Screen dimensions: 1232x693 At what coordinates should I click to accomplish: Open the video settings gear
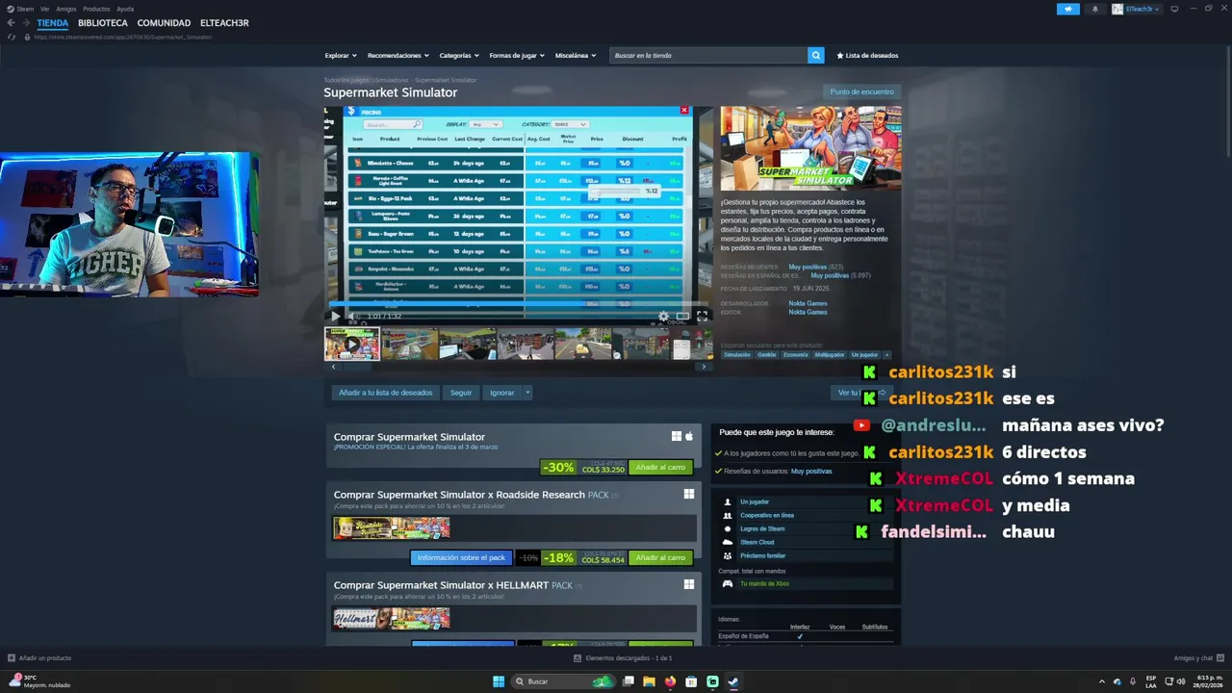(663, 316)
